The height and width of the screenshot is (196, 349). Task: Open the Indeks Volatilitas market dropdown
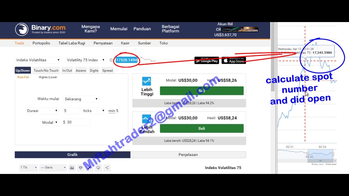[x=38, y=60]
